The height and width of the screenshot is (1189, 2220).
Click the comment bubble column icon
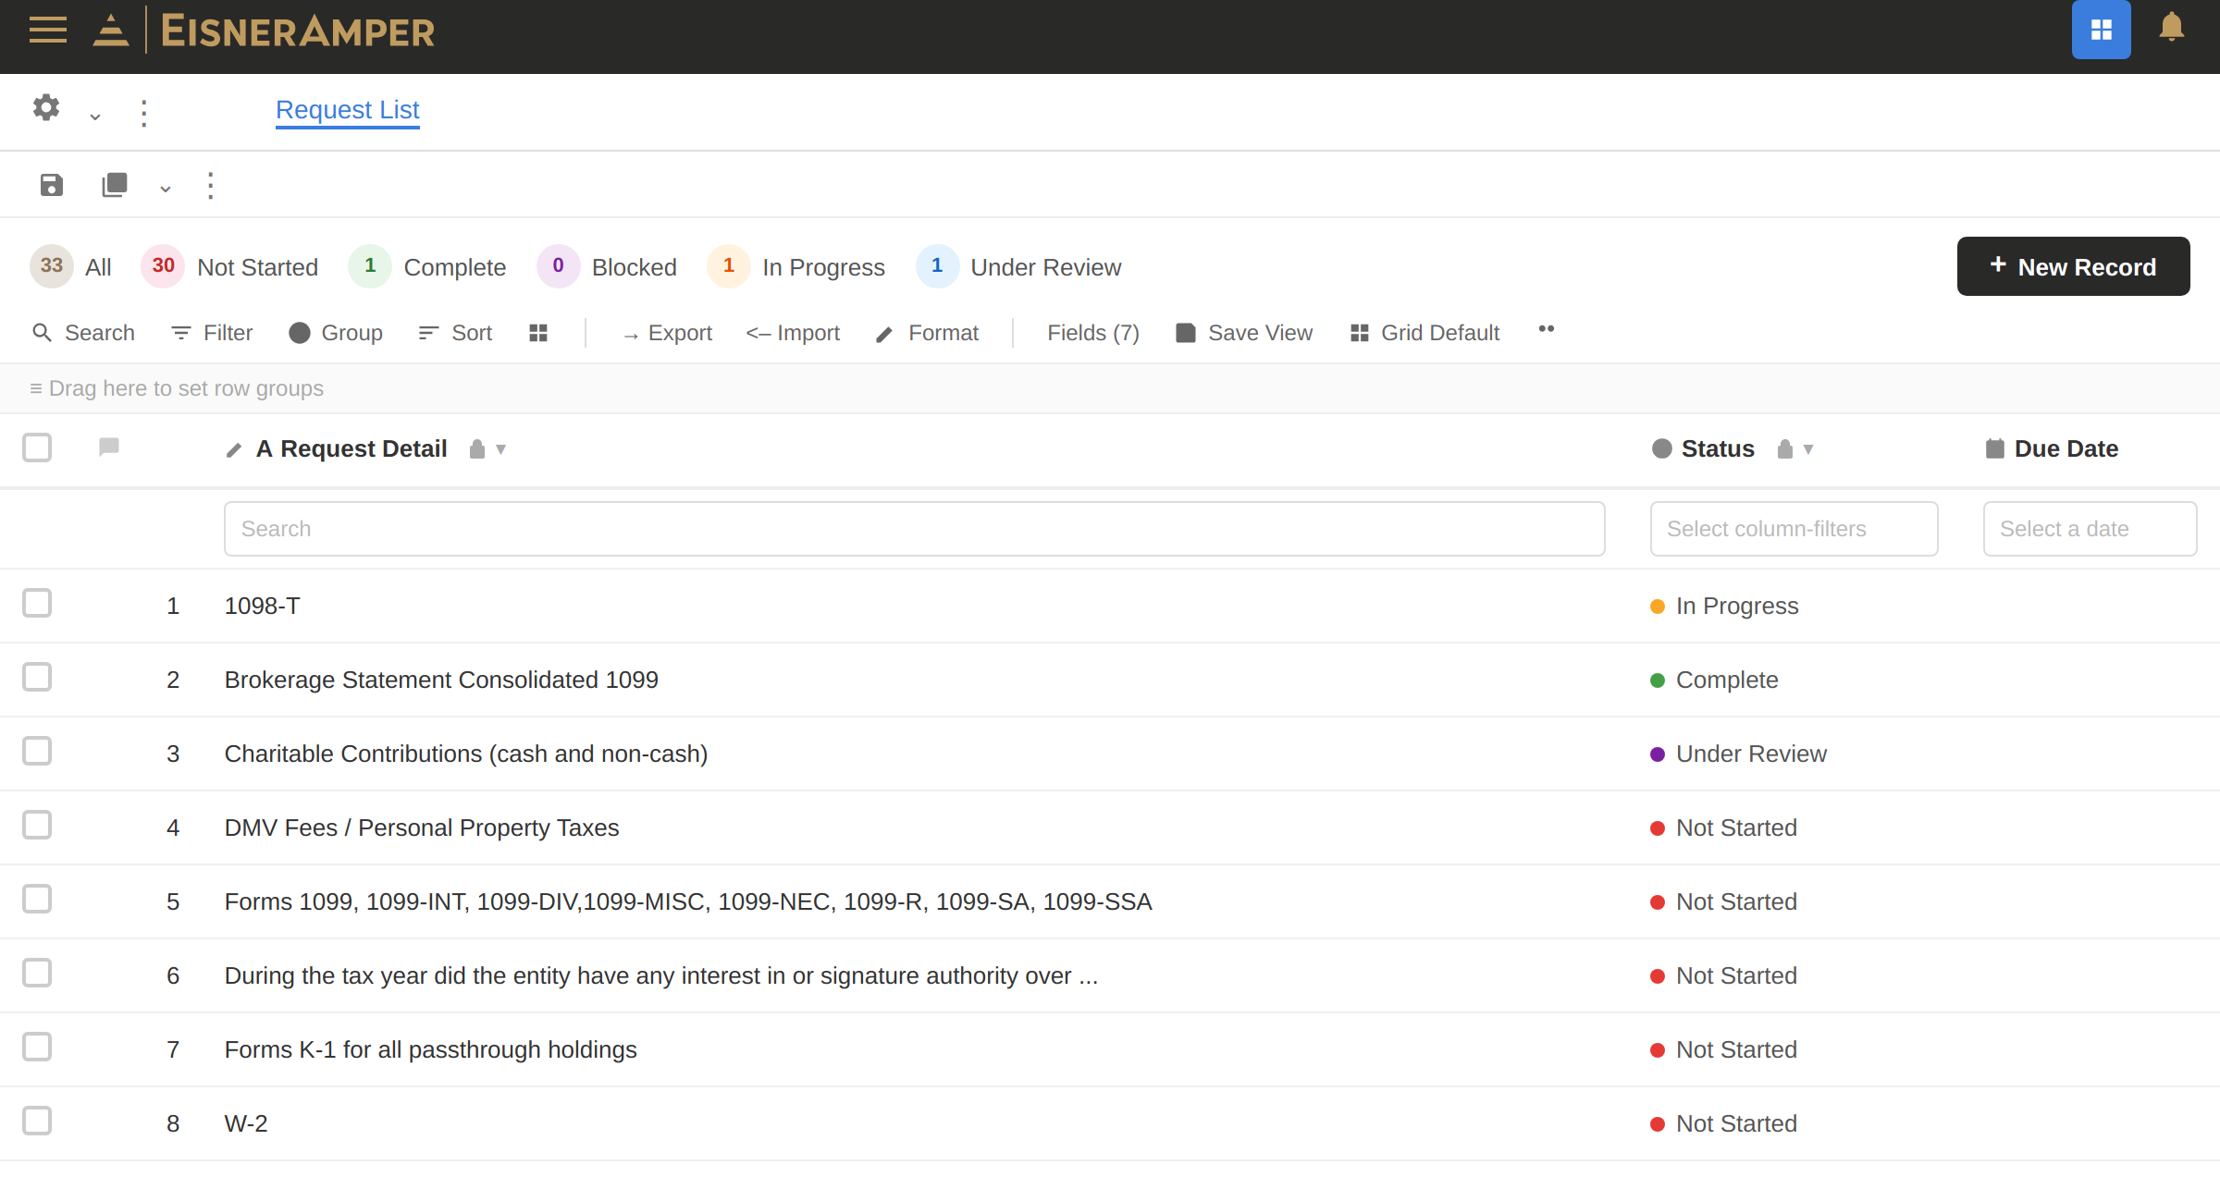click(109, 447)
